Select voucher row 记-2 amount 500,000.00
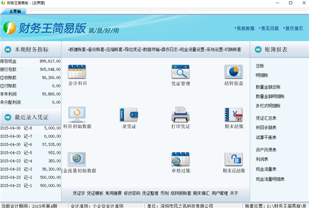Image resolution: width=309 pixels, height=208 pixels. pyautogui.click(x=30, y=178)
